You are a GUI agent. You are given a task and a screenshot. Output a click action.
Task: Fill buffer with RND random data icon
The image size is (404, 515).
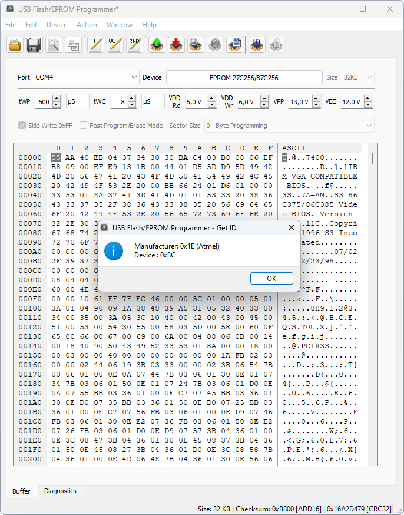pos(134,45)
